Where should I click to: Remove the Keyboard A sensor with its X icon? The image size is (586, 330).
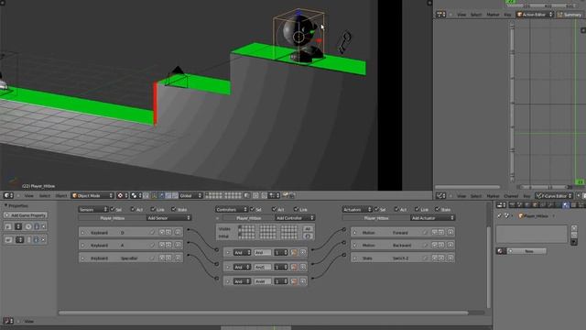[178, 245]
